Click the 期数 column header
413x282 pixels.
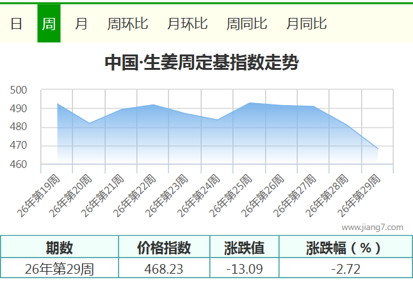point(60,247)
